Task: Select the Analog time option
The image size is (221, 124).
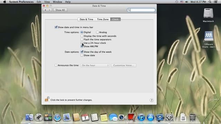Action: (97, 32)
